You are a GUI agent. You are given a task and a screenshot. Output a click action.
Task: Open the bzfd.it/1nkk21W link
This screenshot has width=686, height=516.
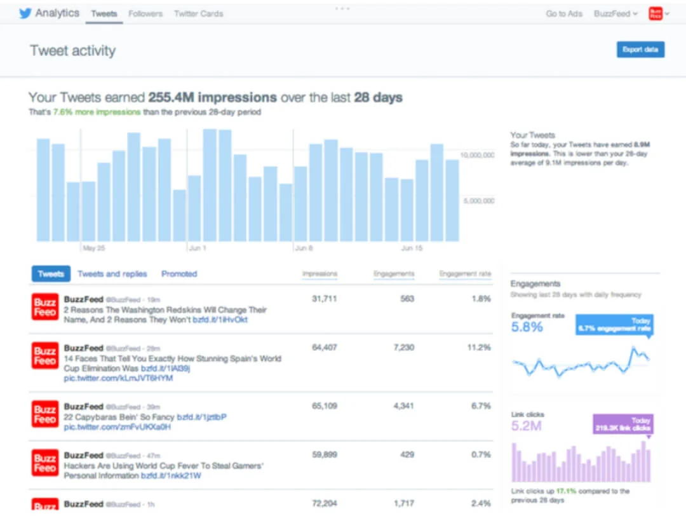click(171, 475)
